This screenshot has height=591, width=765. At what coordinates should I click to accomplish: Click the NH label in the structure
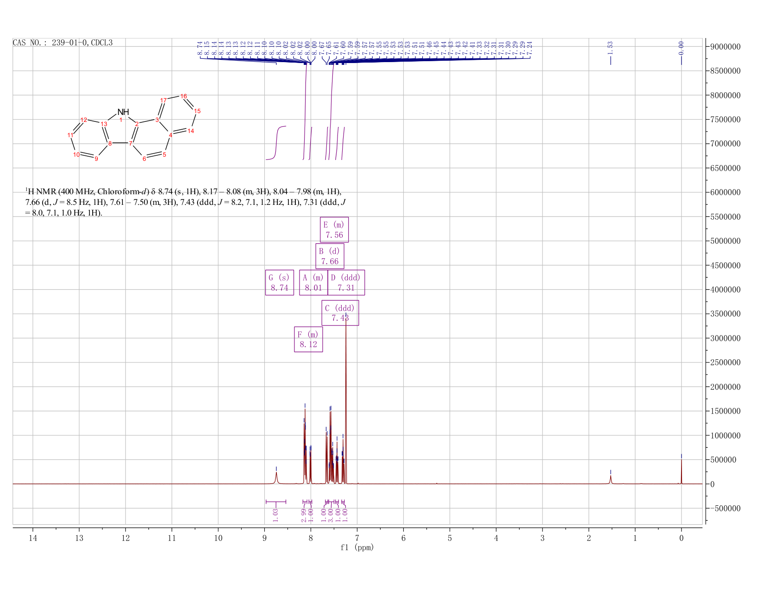(x=123, y=112)
